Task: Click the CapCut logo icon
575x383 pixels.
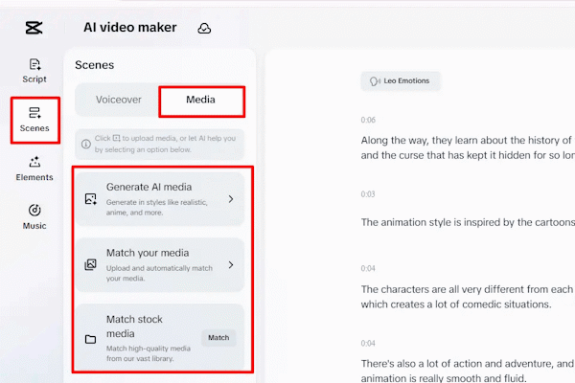Action: [x=34, y=28]
